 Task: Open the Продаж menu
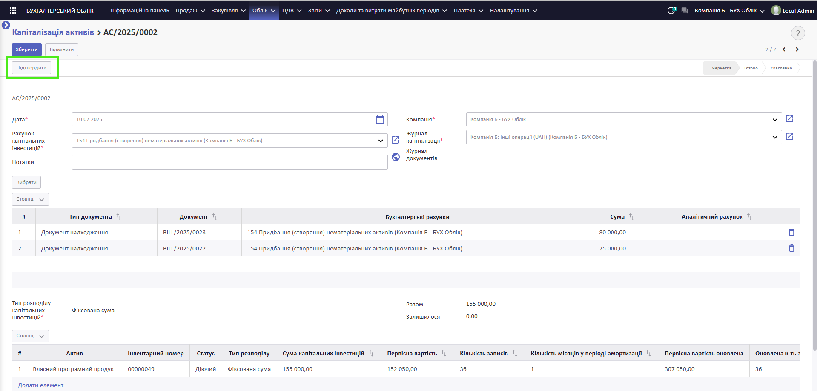(x=190, y=11)
